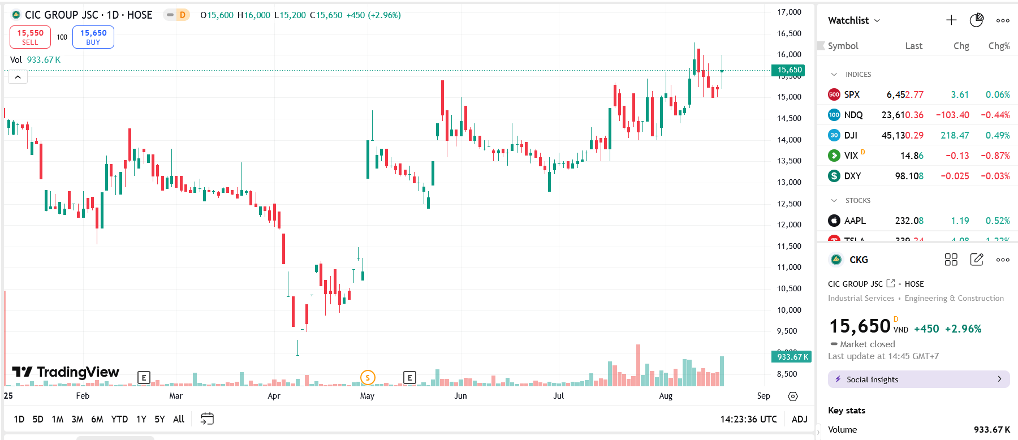The image size is (1018, 440).
Task: Click the NDQ blue 100 logo icon
Action: (x=834, y=115)
